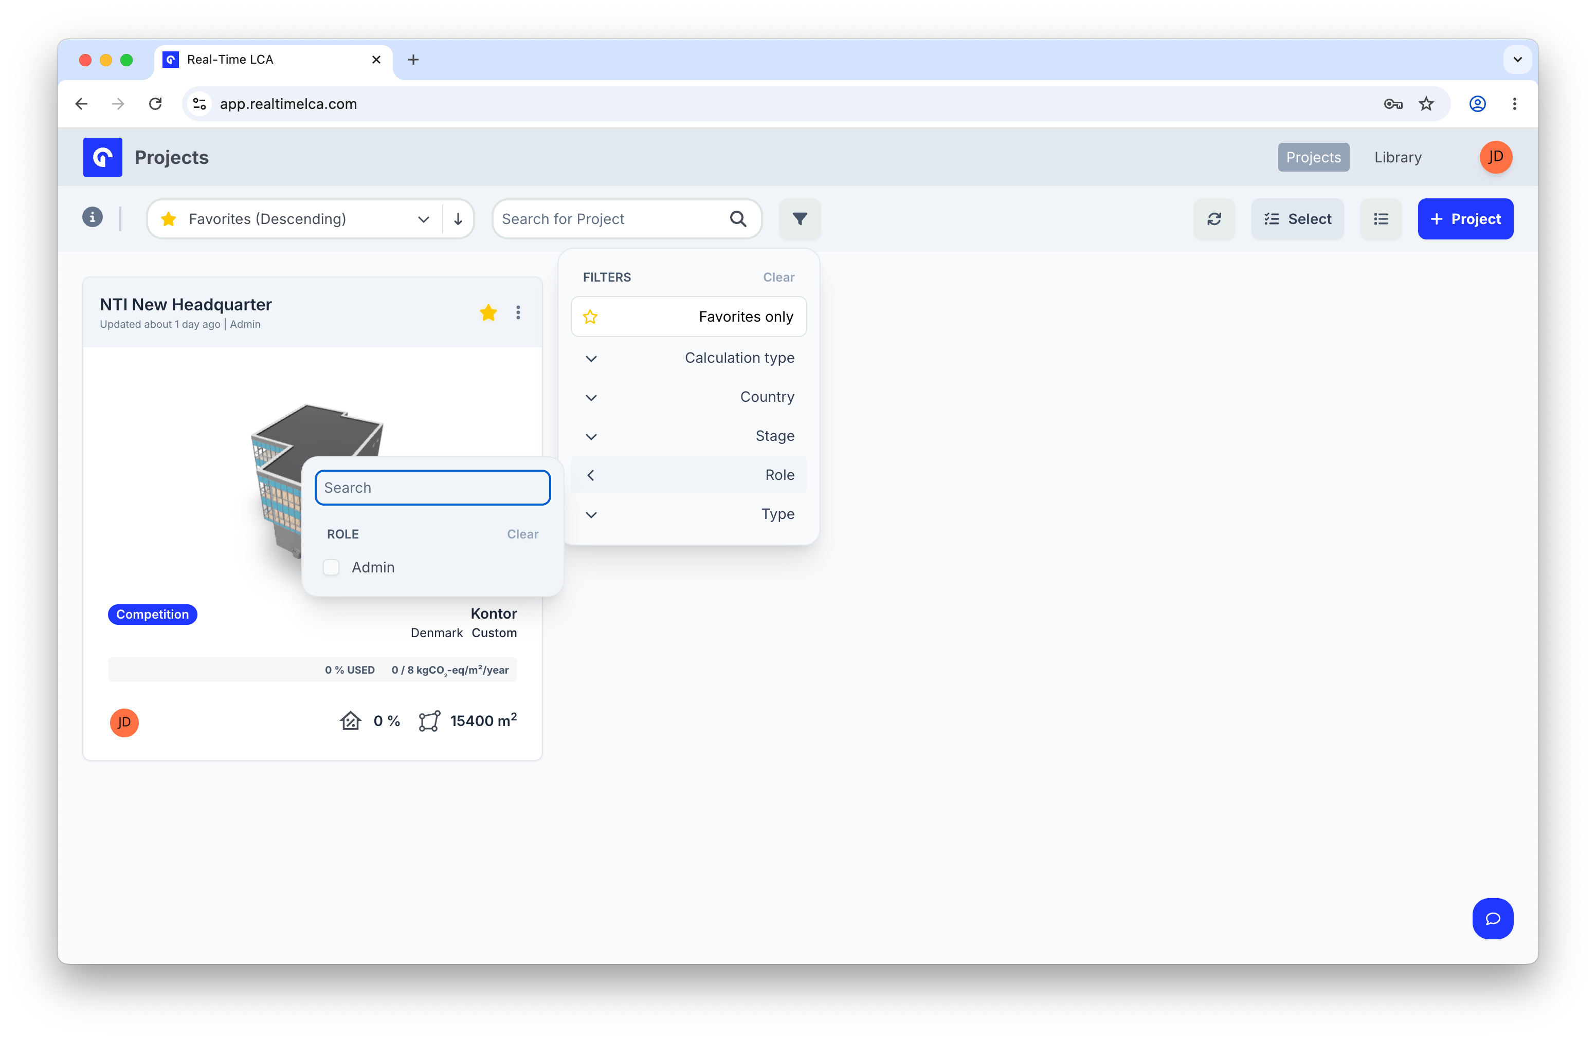Click JD avatar on project card
The height and width of the screenshot is (1040, 1596).
coord(124,722)
